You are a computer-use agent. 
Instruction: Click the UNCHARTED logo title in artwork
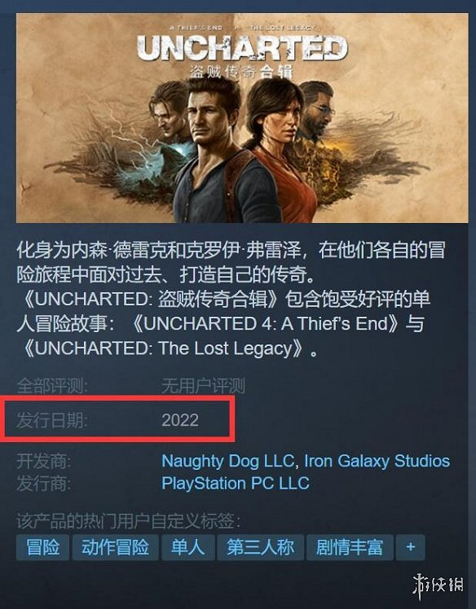click(x=242, y=48)
